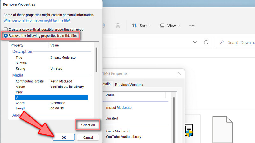Click the View layout icon
255x143 pixels.
click(162, 26)
